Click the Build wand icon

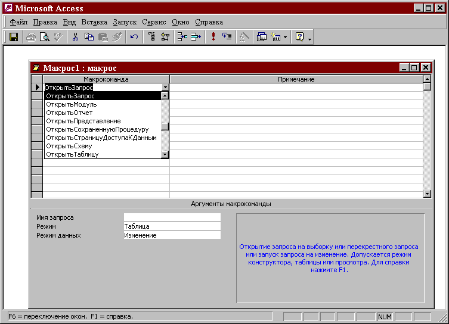click(x=244, y=37)
